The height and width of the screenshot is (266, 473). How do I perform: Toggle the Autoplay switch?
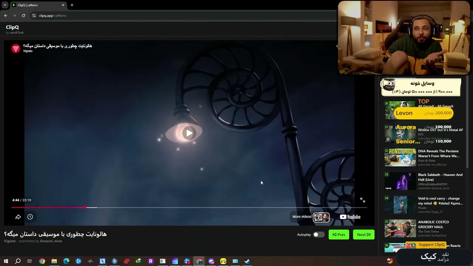pos(319,235)
